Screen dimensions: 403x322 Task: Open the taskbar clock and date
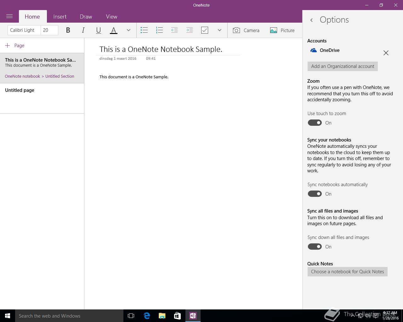pyautogui.click(x=390, y=316)
